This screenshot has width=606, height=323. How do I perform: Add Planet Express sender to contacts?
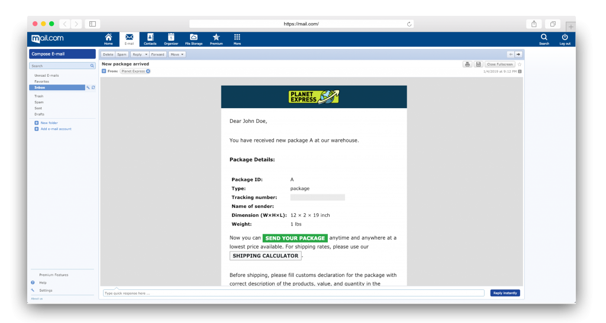tap(148, 71)
